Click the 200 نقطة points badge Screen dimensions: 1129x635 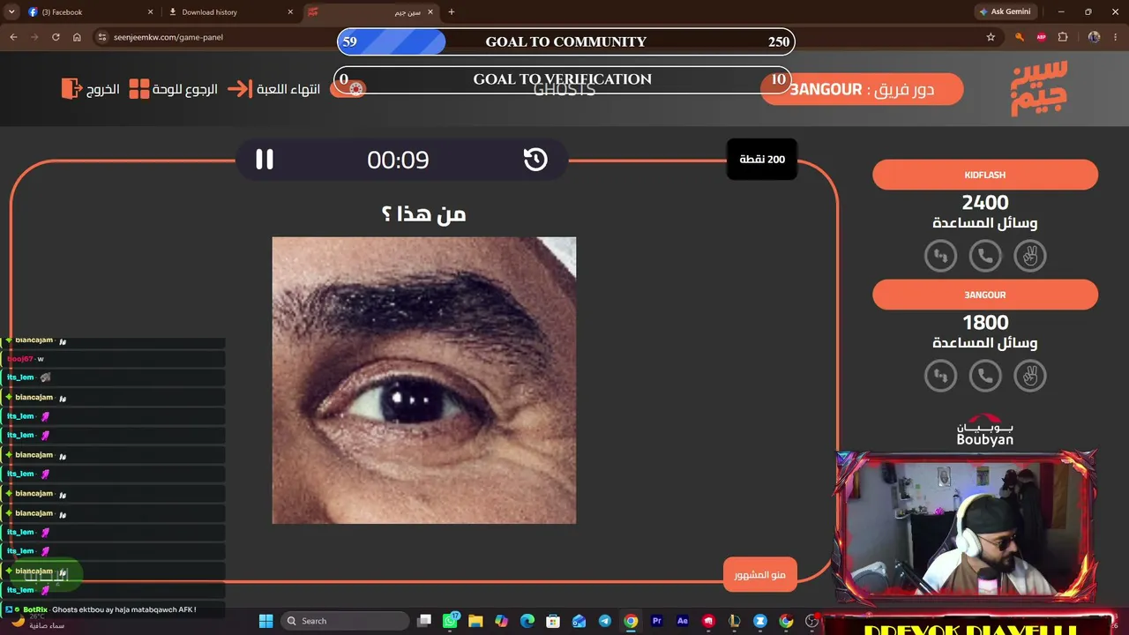pos(762,160)
